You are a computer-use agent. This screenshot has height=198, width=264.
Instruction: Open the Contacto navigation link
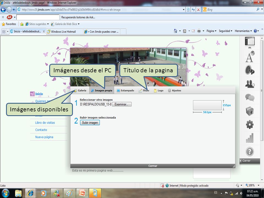coord(41,130)
